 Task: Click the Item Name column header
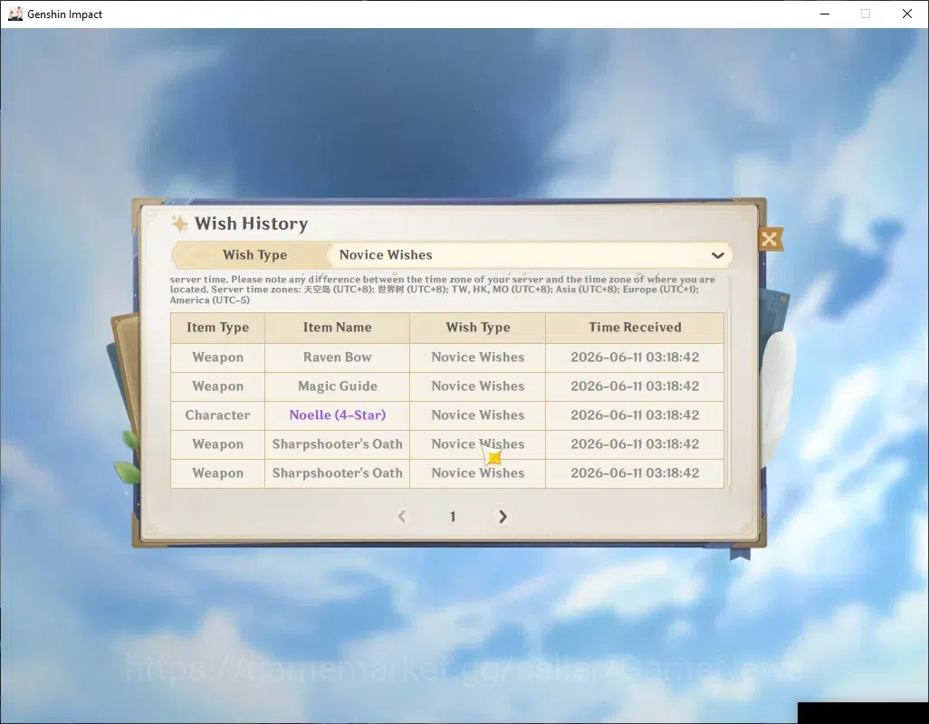(x=337, y=328)
